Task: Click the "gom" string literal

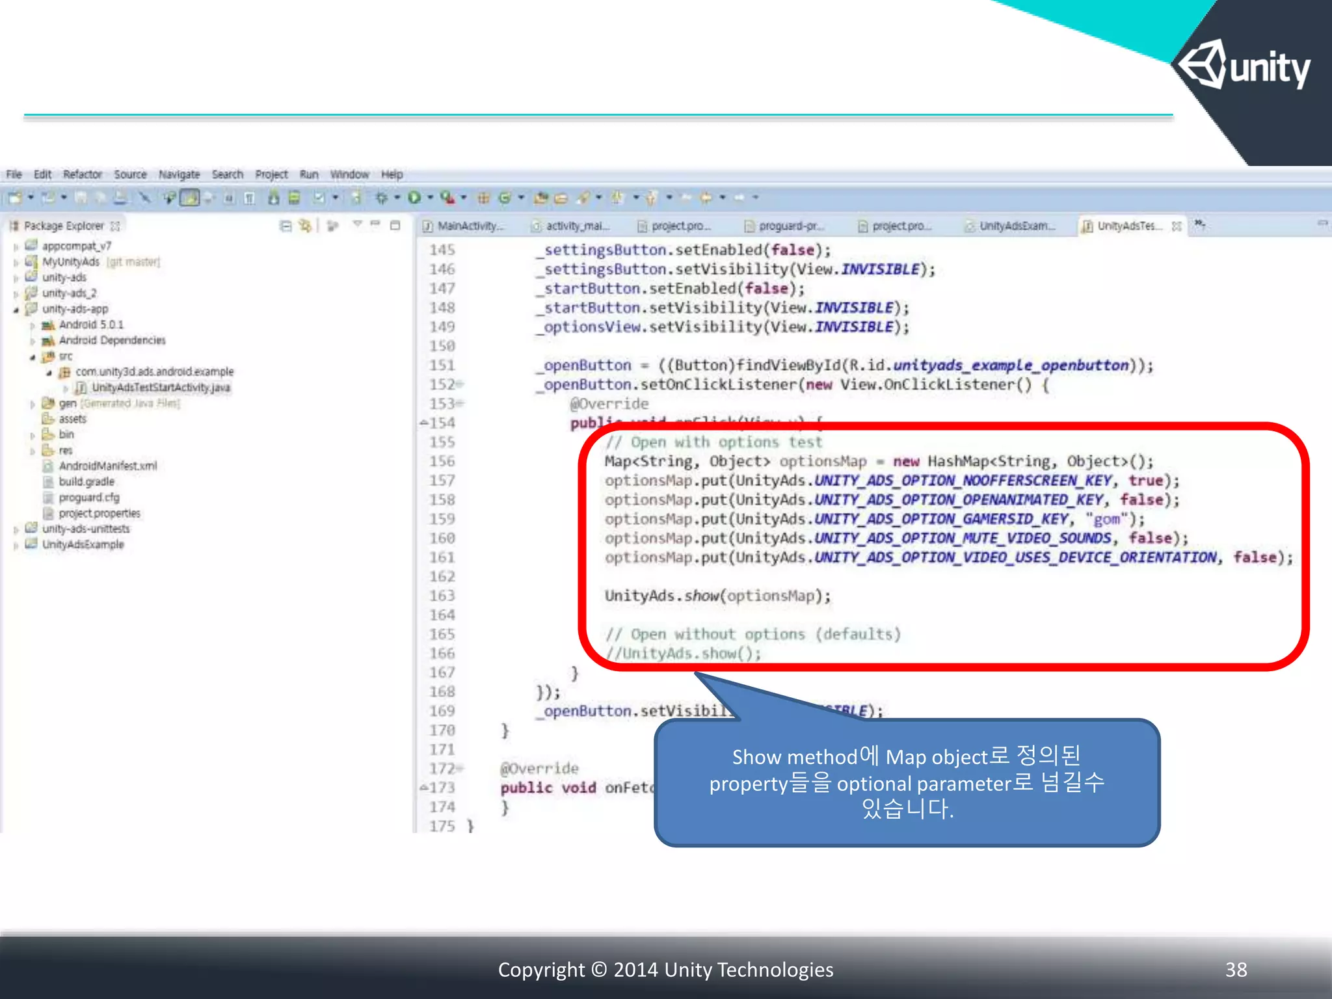Action: tap(1106, 519)
